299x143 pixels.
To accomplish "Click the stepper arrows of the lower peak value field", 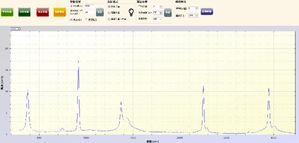I will (197, 15).
